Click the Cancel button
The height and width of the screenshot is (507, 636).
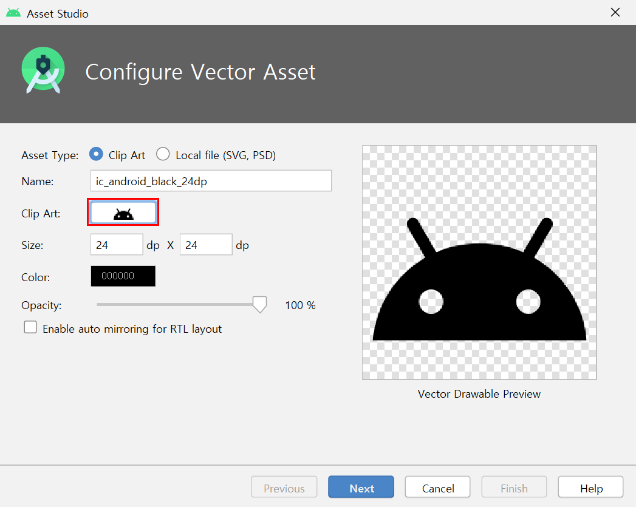[437, 487]
